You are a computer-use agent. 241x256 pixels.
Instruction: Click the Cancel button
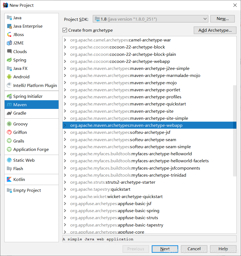194,249
